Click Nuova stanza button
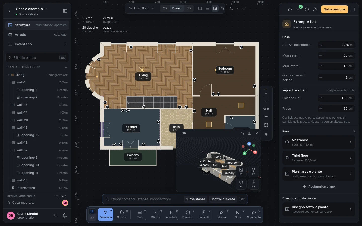The width and height of the screenshot is (362, 226). (195, 199)
